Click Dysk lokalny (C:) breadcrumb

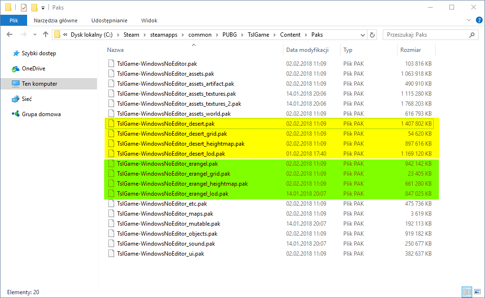(x=92, y=35)
